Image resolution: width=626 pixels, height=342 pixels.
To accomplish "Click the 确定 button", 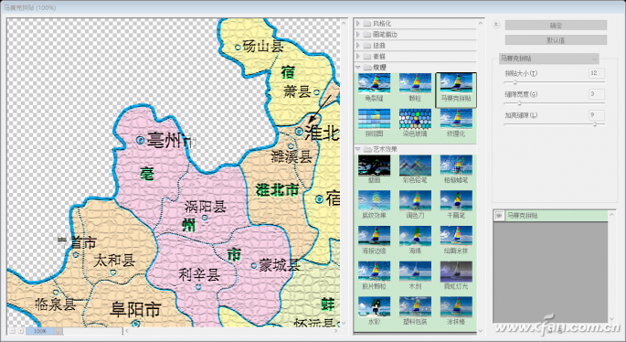I will (x=556, y=26).
